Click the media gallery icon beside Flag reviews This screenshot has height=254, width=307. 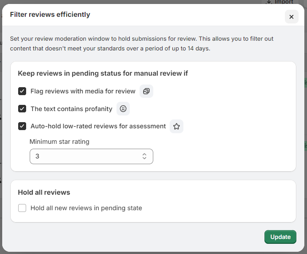(x=146, y=91)
